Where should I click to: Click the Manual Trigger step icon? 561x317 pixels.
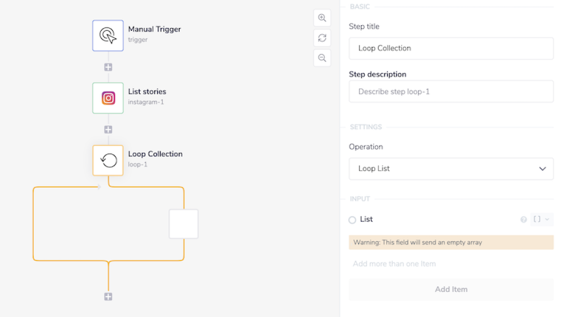108,36
